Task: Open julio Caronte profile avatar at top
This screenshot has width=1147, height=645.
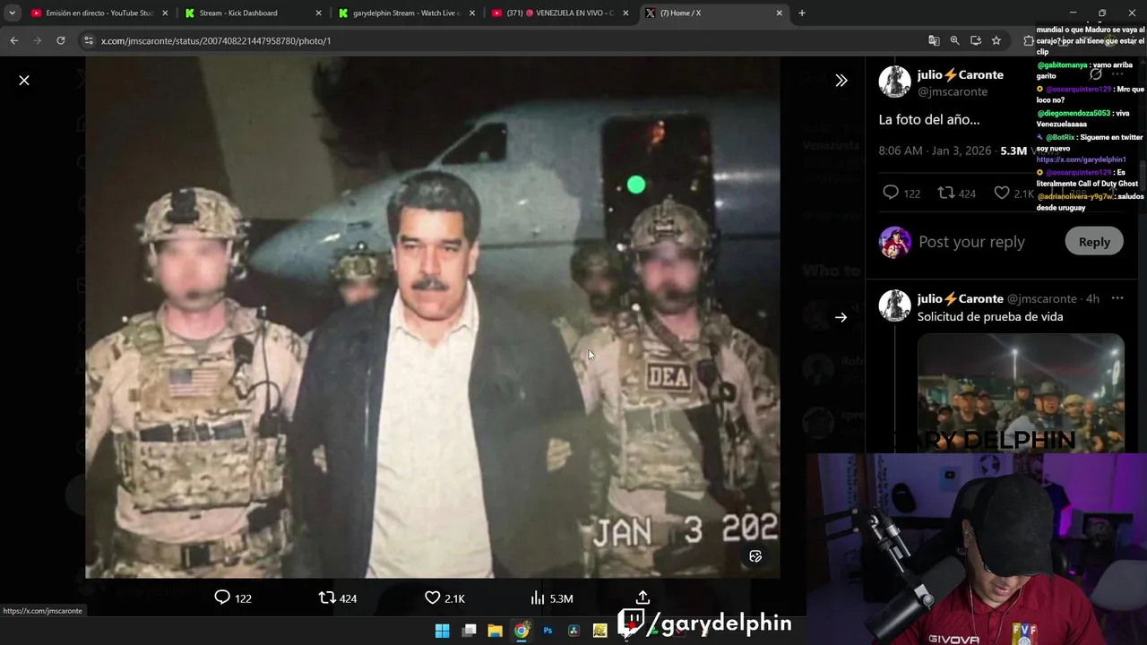Action: [x=894, y=82]
